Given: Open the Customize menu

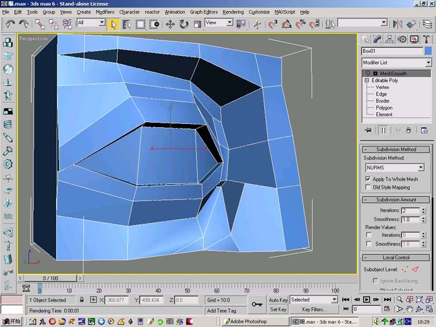Looking at the screenshot, I should tap(259, 12).
